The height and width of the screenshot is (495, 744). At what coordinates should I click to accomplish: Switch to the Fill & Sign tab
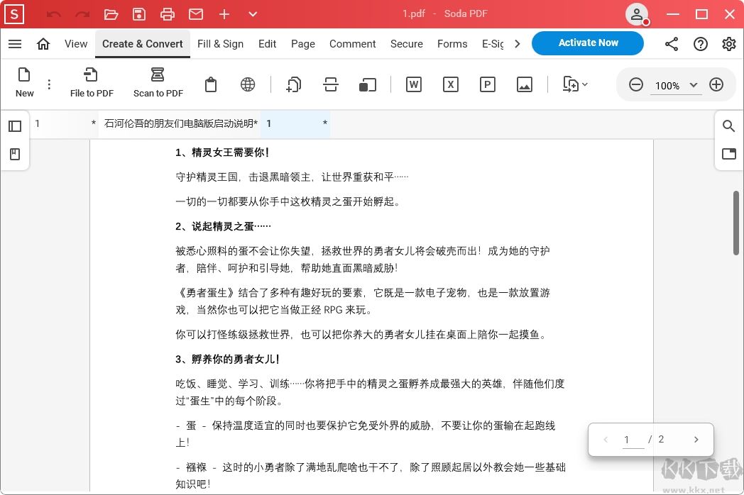point(220,43)
